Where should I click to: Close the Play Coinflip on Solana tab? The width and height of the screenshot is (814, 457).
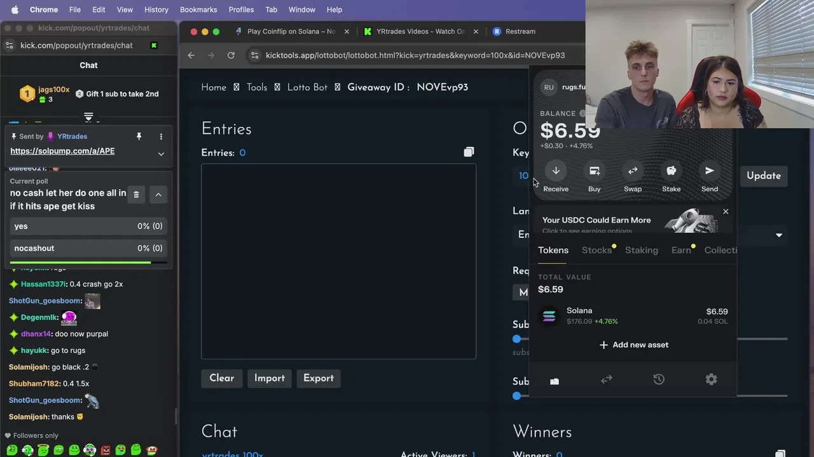347,31
